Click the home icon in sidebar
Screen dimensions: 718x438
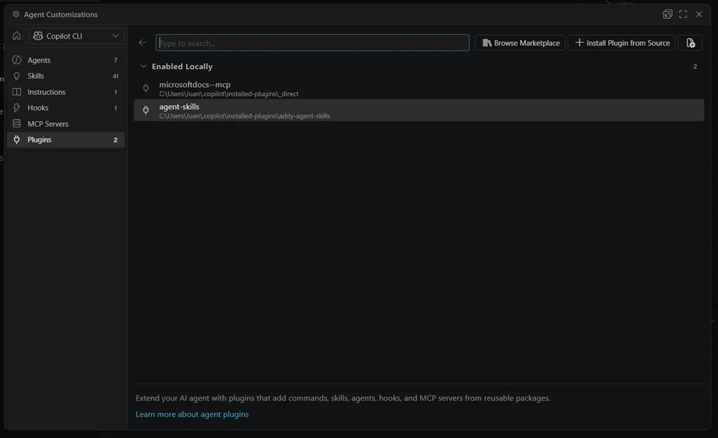(17, 36)
